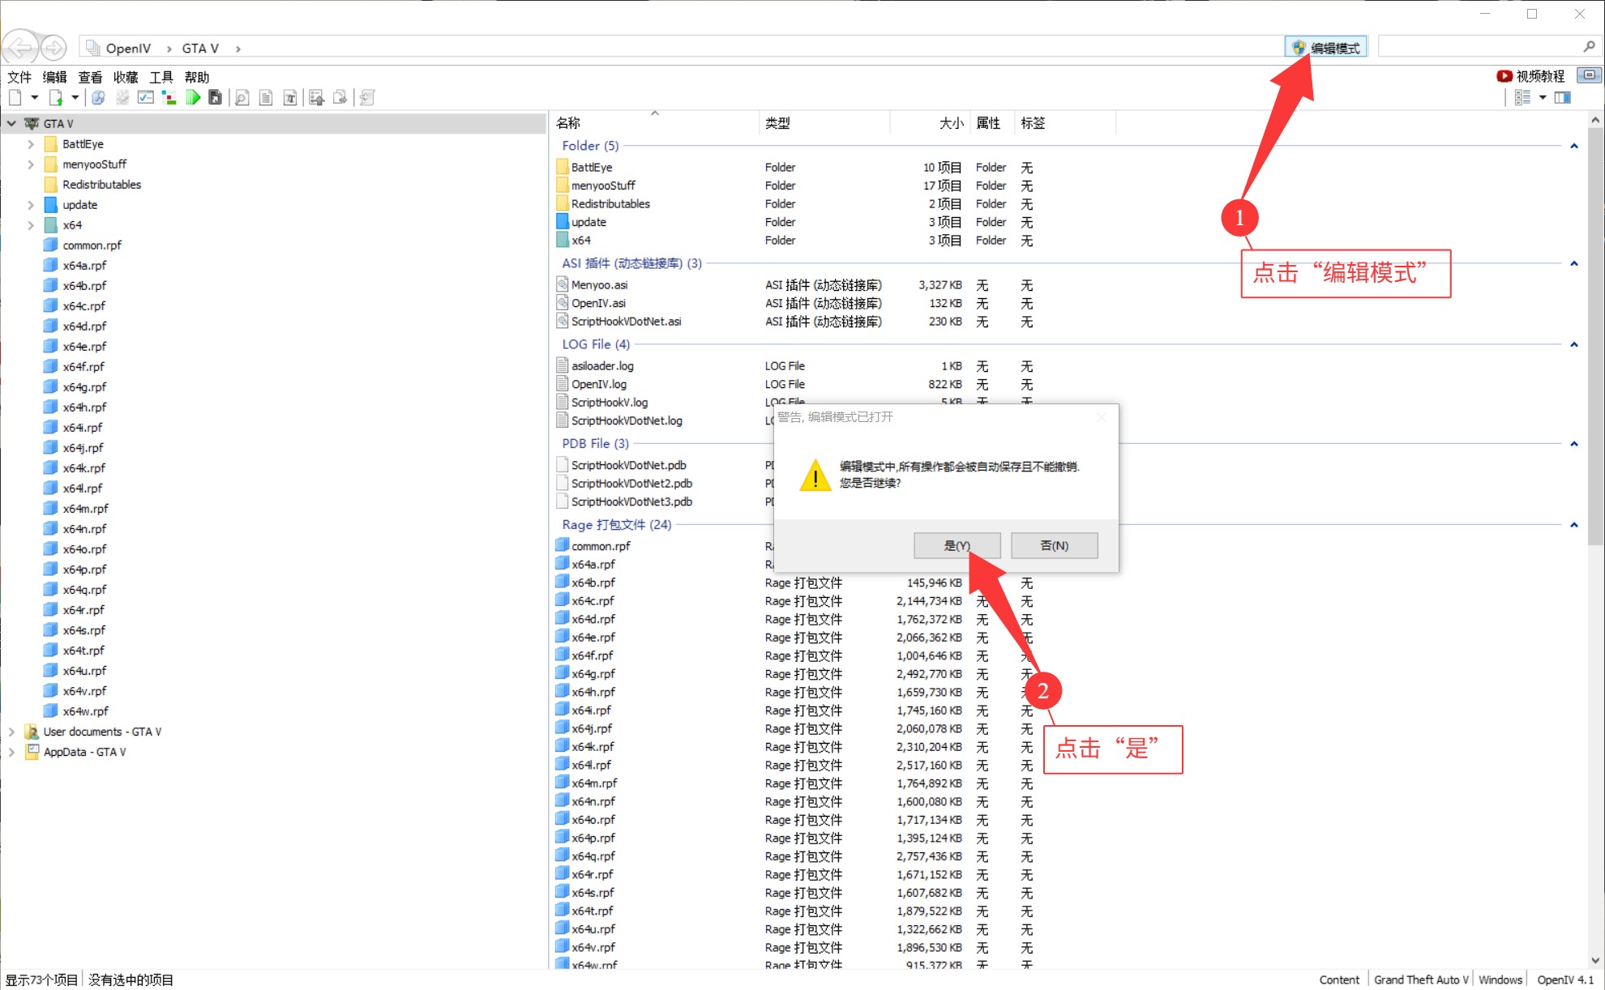Click the new file toolbar icon
The image size is (1605, 990).
[x=15, y=98]
